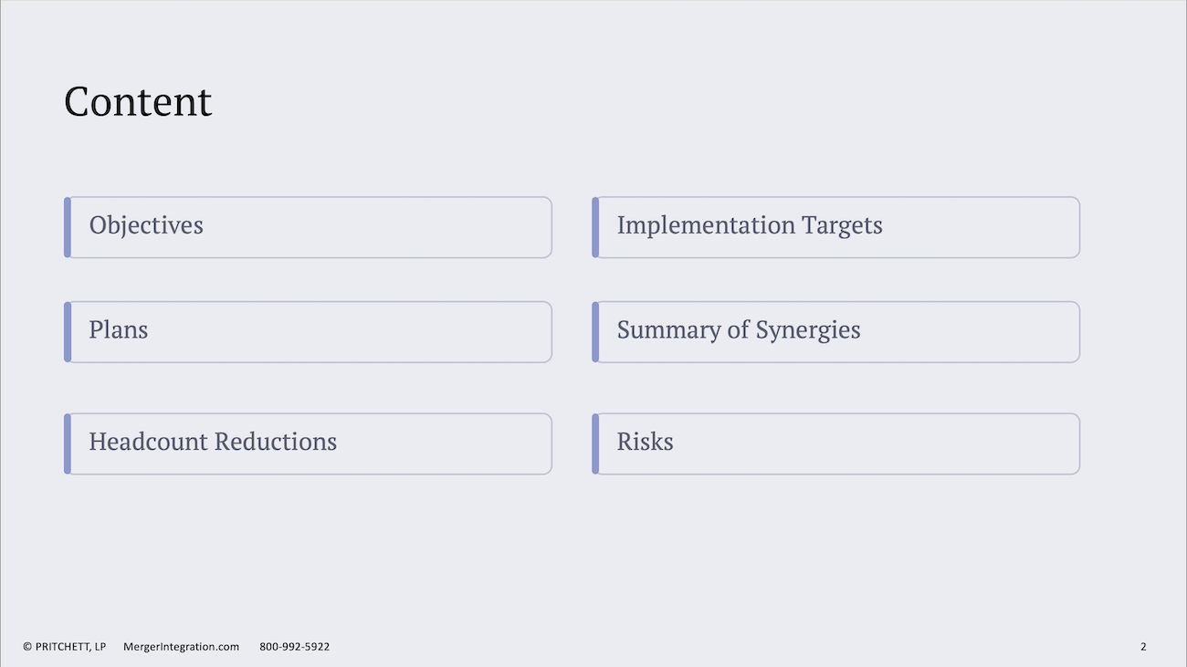Jump to Implementation Targets section
This screenshot has width=1187, height=667.
click(835, 227)
